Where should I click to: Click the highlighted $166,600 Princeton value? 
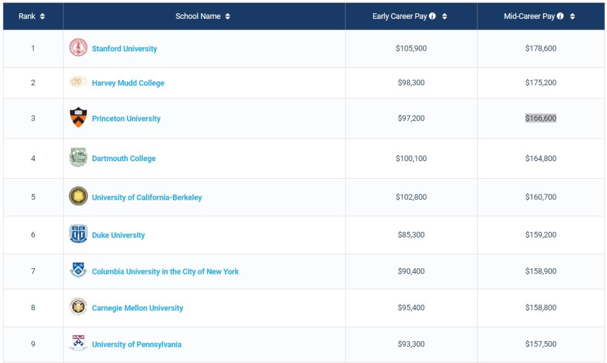pos(540,118)
